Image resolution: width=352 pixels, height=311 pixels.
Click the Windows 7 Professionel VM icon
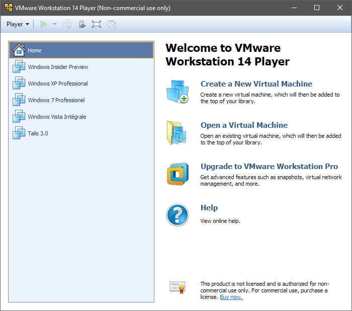click(19, 100)
